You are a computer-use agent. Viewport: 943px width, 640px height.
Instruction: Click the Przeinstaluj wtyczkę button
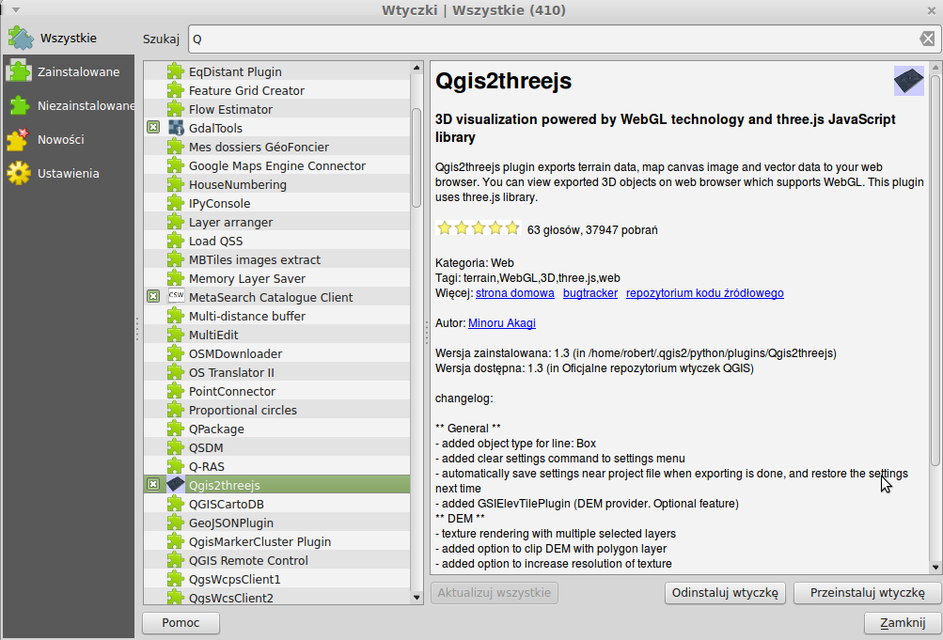pos(867,592)
